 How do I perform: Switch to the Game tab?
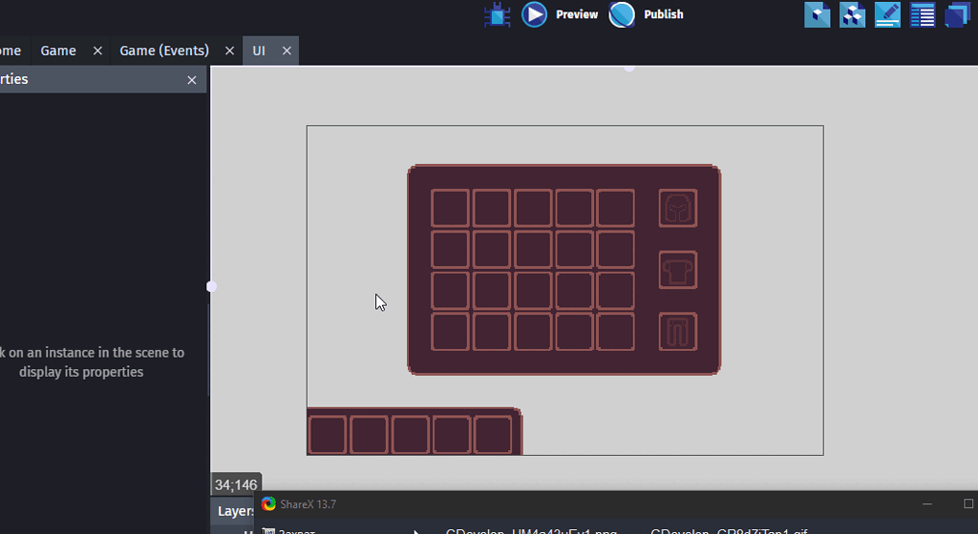(58, 51)
